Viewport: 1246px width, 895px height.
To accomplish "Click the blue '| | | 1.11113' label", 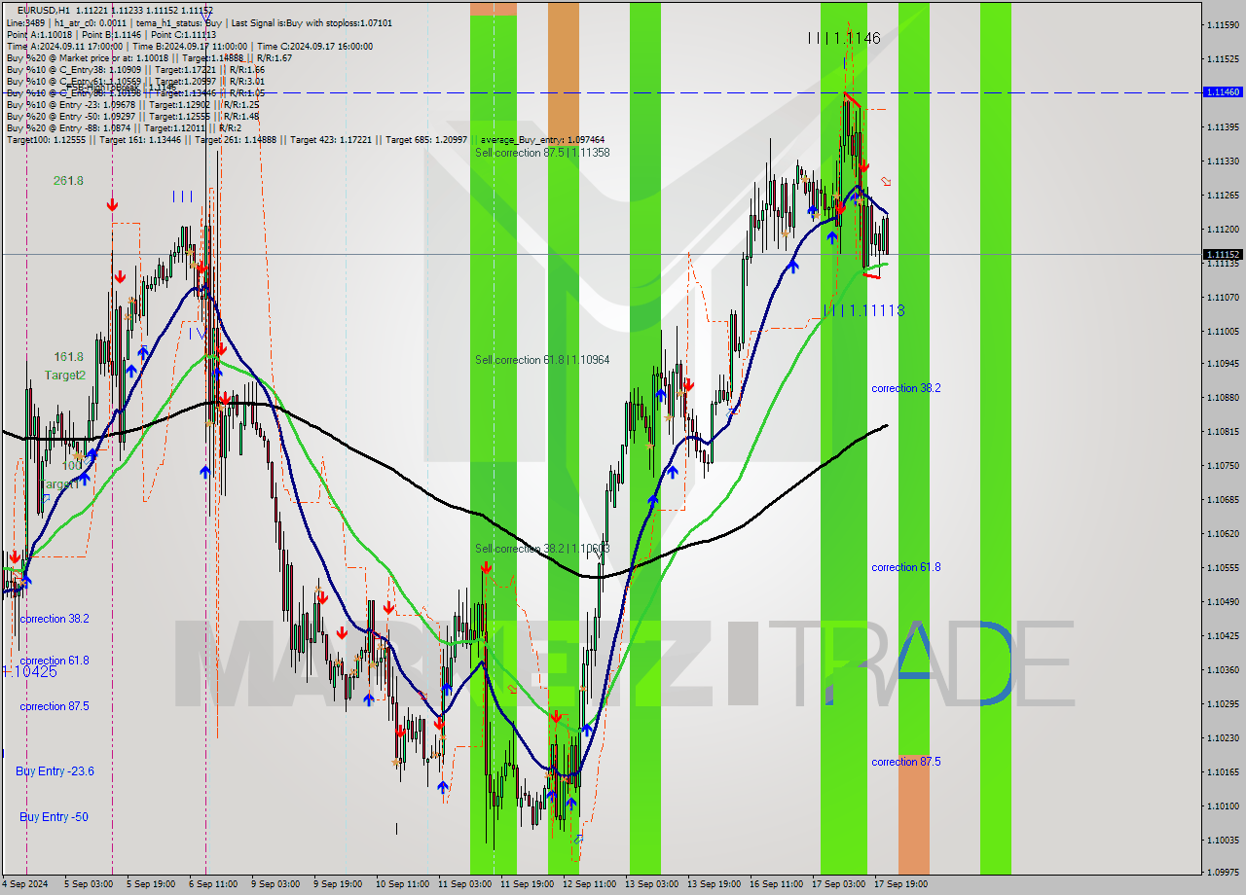I will [x=864, y=310].
